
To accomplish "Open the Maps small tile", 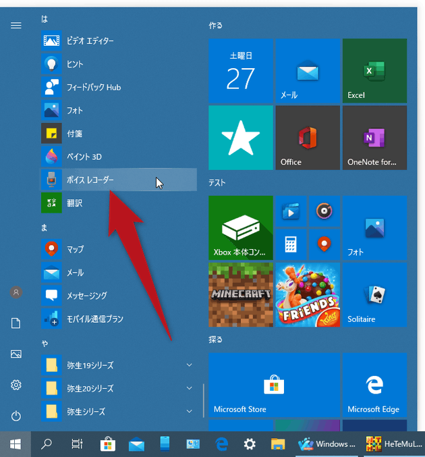I will pos(324,244).
